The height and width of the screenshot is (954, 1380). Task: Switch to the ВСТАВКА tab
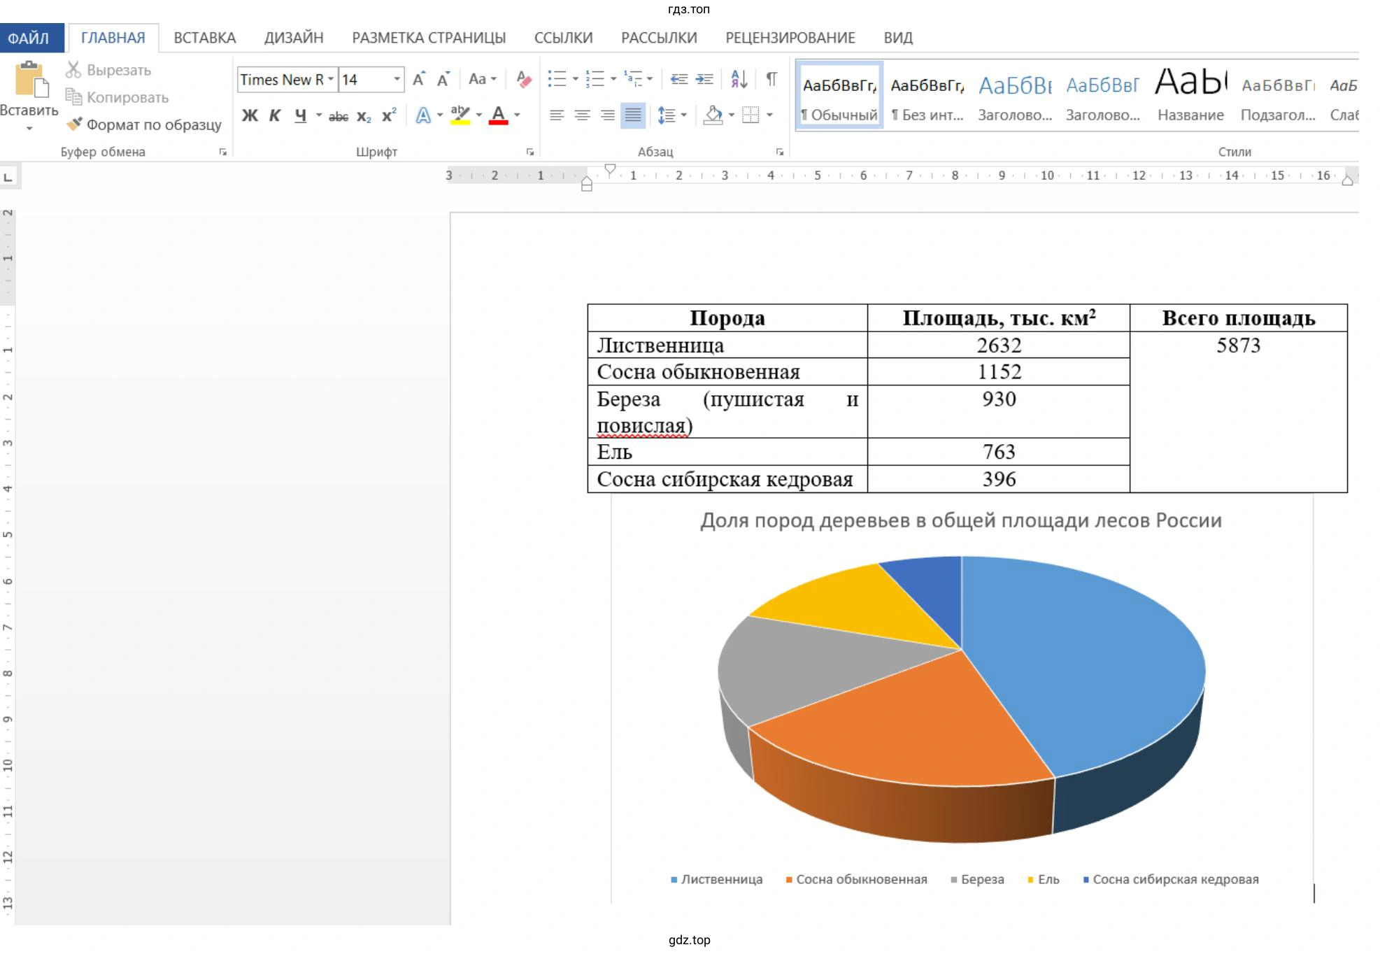pyautogui.click(x=205, y=38)
